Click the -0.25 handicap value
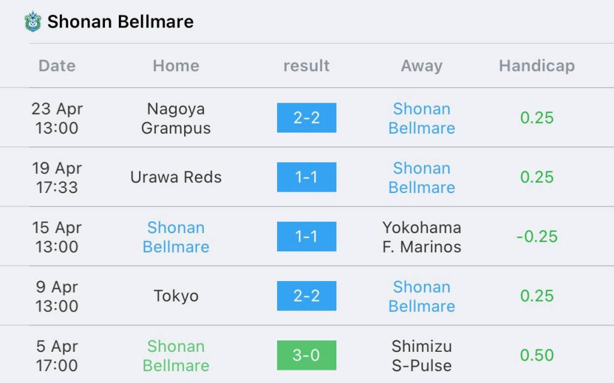This screenshot has width=614, height=383. 537,237
